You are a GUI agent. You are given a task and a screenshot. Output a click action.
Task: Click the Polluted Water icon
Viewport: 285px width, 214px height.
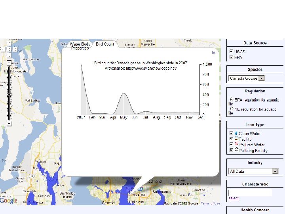(x=236, y=144)
